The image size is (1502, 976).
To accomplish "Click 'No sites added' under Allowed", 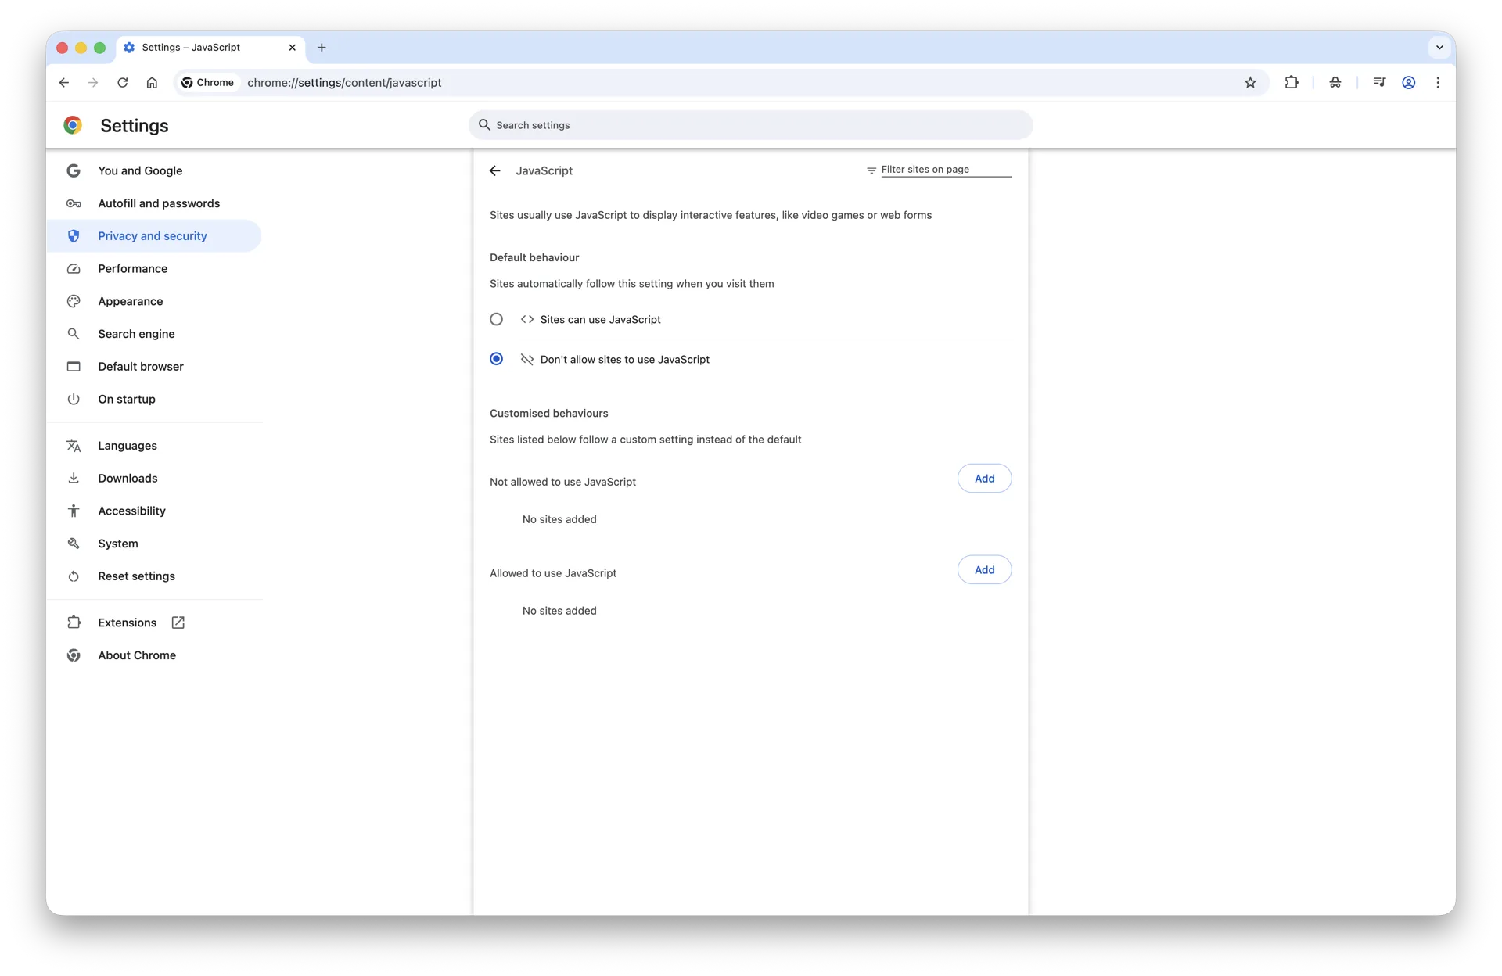I will click(x=559, y=611).
